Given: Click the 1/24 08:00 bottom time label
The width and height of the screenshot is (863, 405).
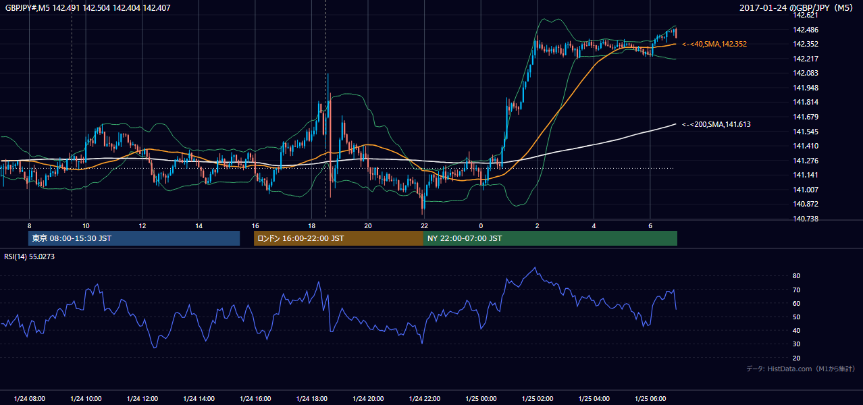Looking at the screenshot, I should click(29, 399).
